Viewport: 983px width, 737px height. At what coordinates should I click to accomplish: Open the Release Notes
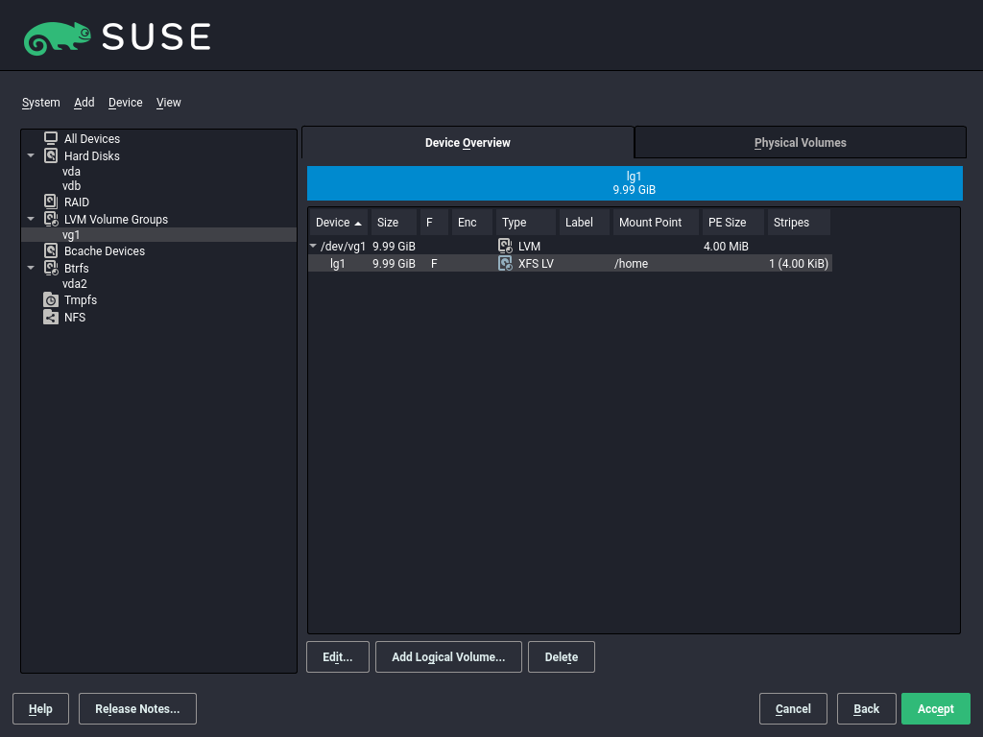pos(137,708)
